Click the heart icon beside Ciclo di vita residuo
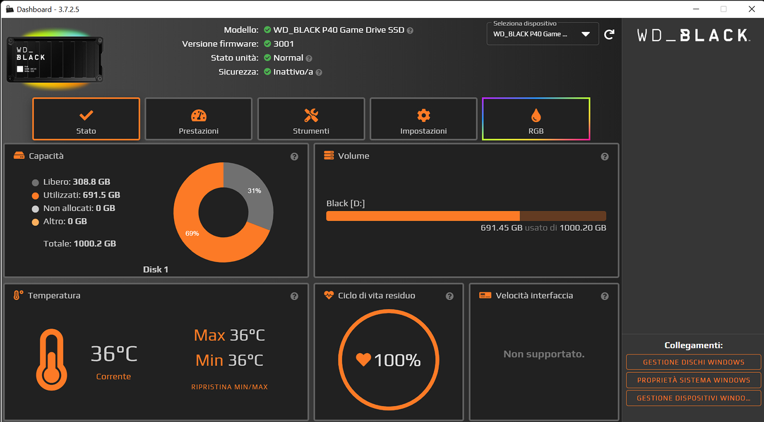 (329, 295)
